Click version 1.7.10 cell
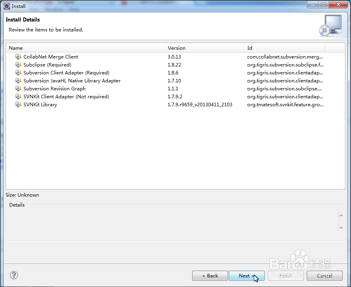 point(174,81)
